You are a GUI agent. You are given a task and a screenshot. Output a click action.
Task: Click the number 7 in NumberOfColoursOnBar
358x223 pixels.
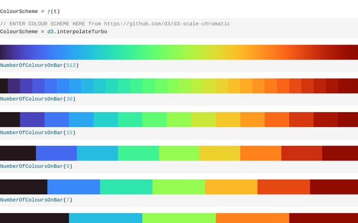(x=68, y=200)
